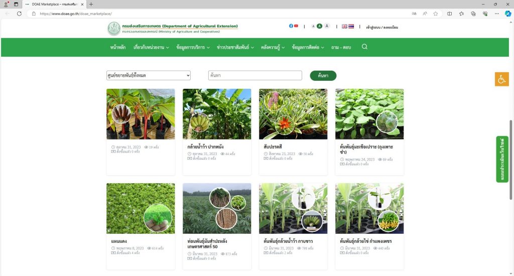Screen dimensions: 514x276
Task: Open the ศูนย์ขยายพันธุ์ทั้งหมด dropdown
Action: click(149, 76)
